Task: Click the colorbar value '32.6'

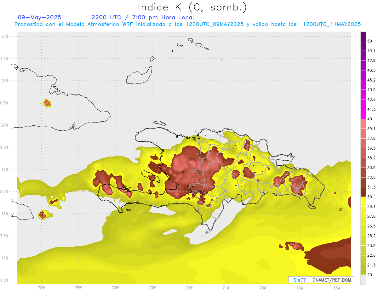Action: tap(371, 177)
